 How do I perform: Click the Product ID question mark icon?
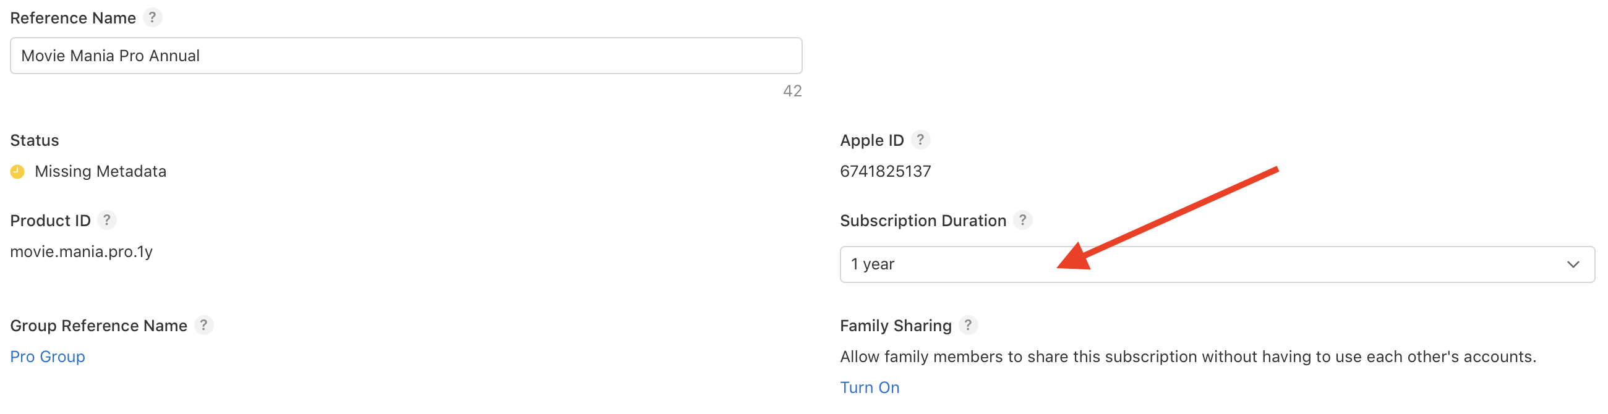(107, 220)
